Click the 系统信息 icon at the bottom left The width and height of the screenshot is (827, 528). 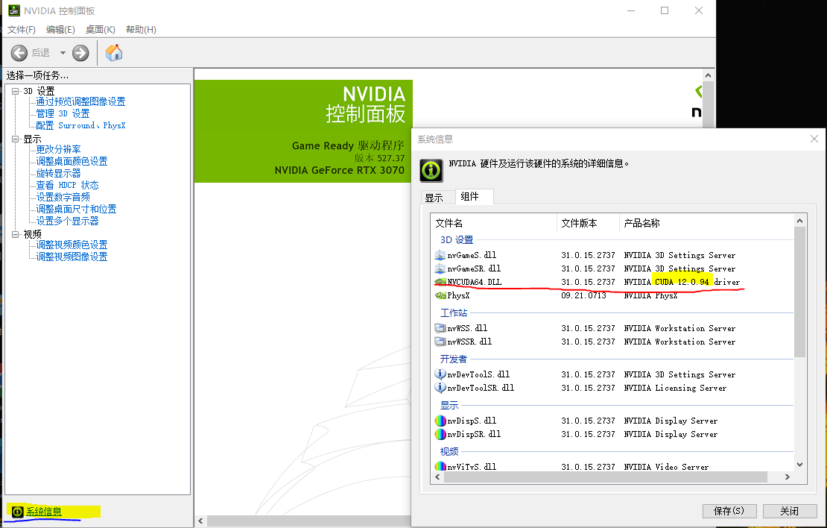(x=17, y=511)
